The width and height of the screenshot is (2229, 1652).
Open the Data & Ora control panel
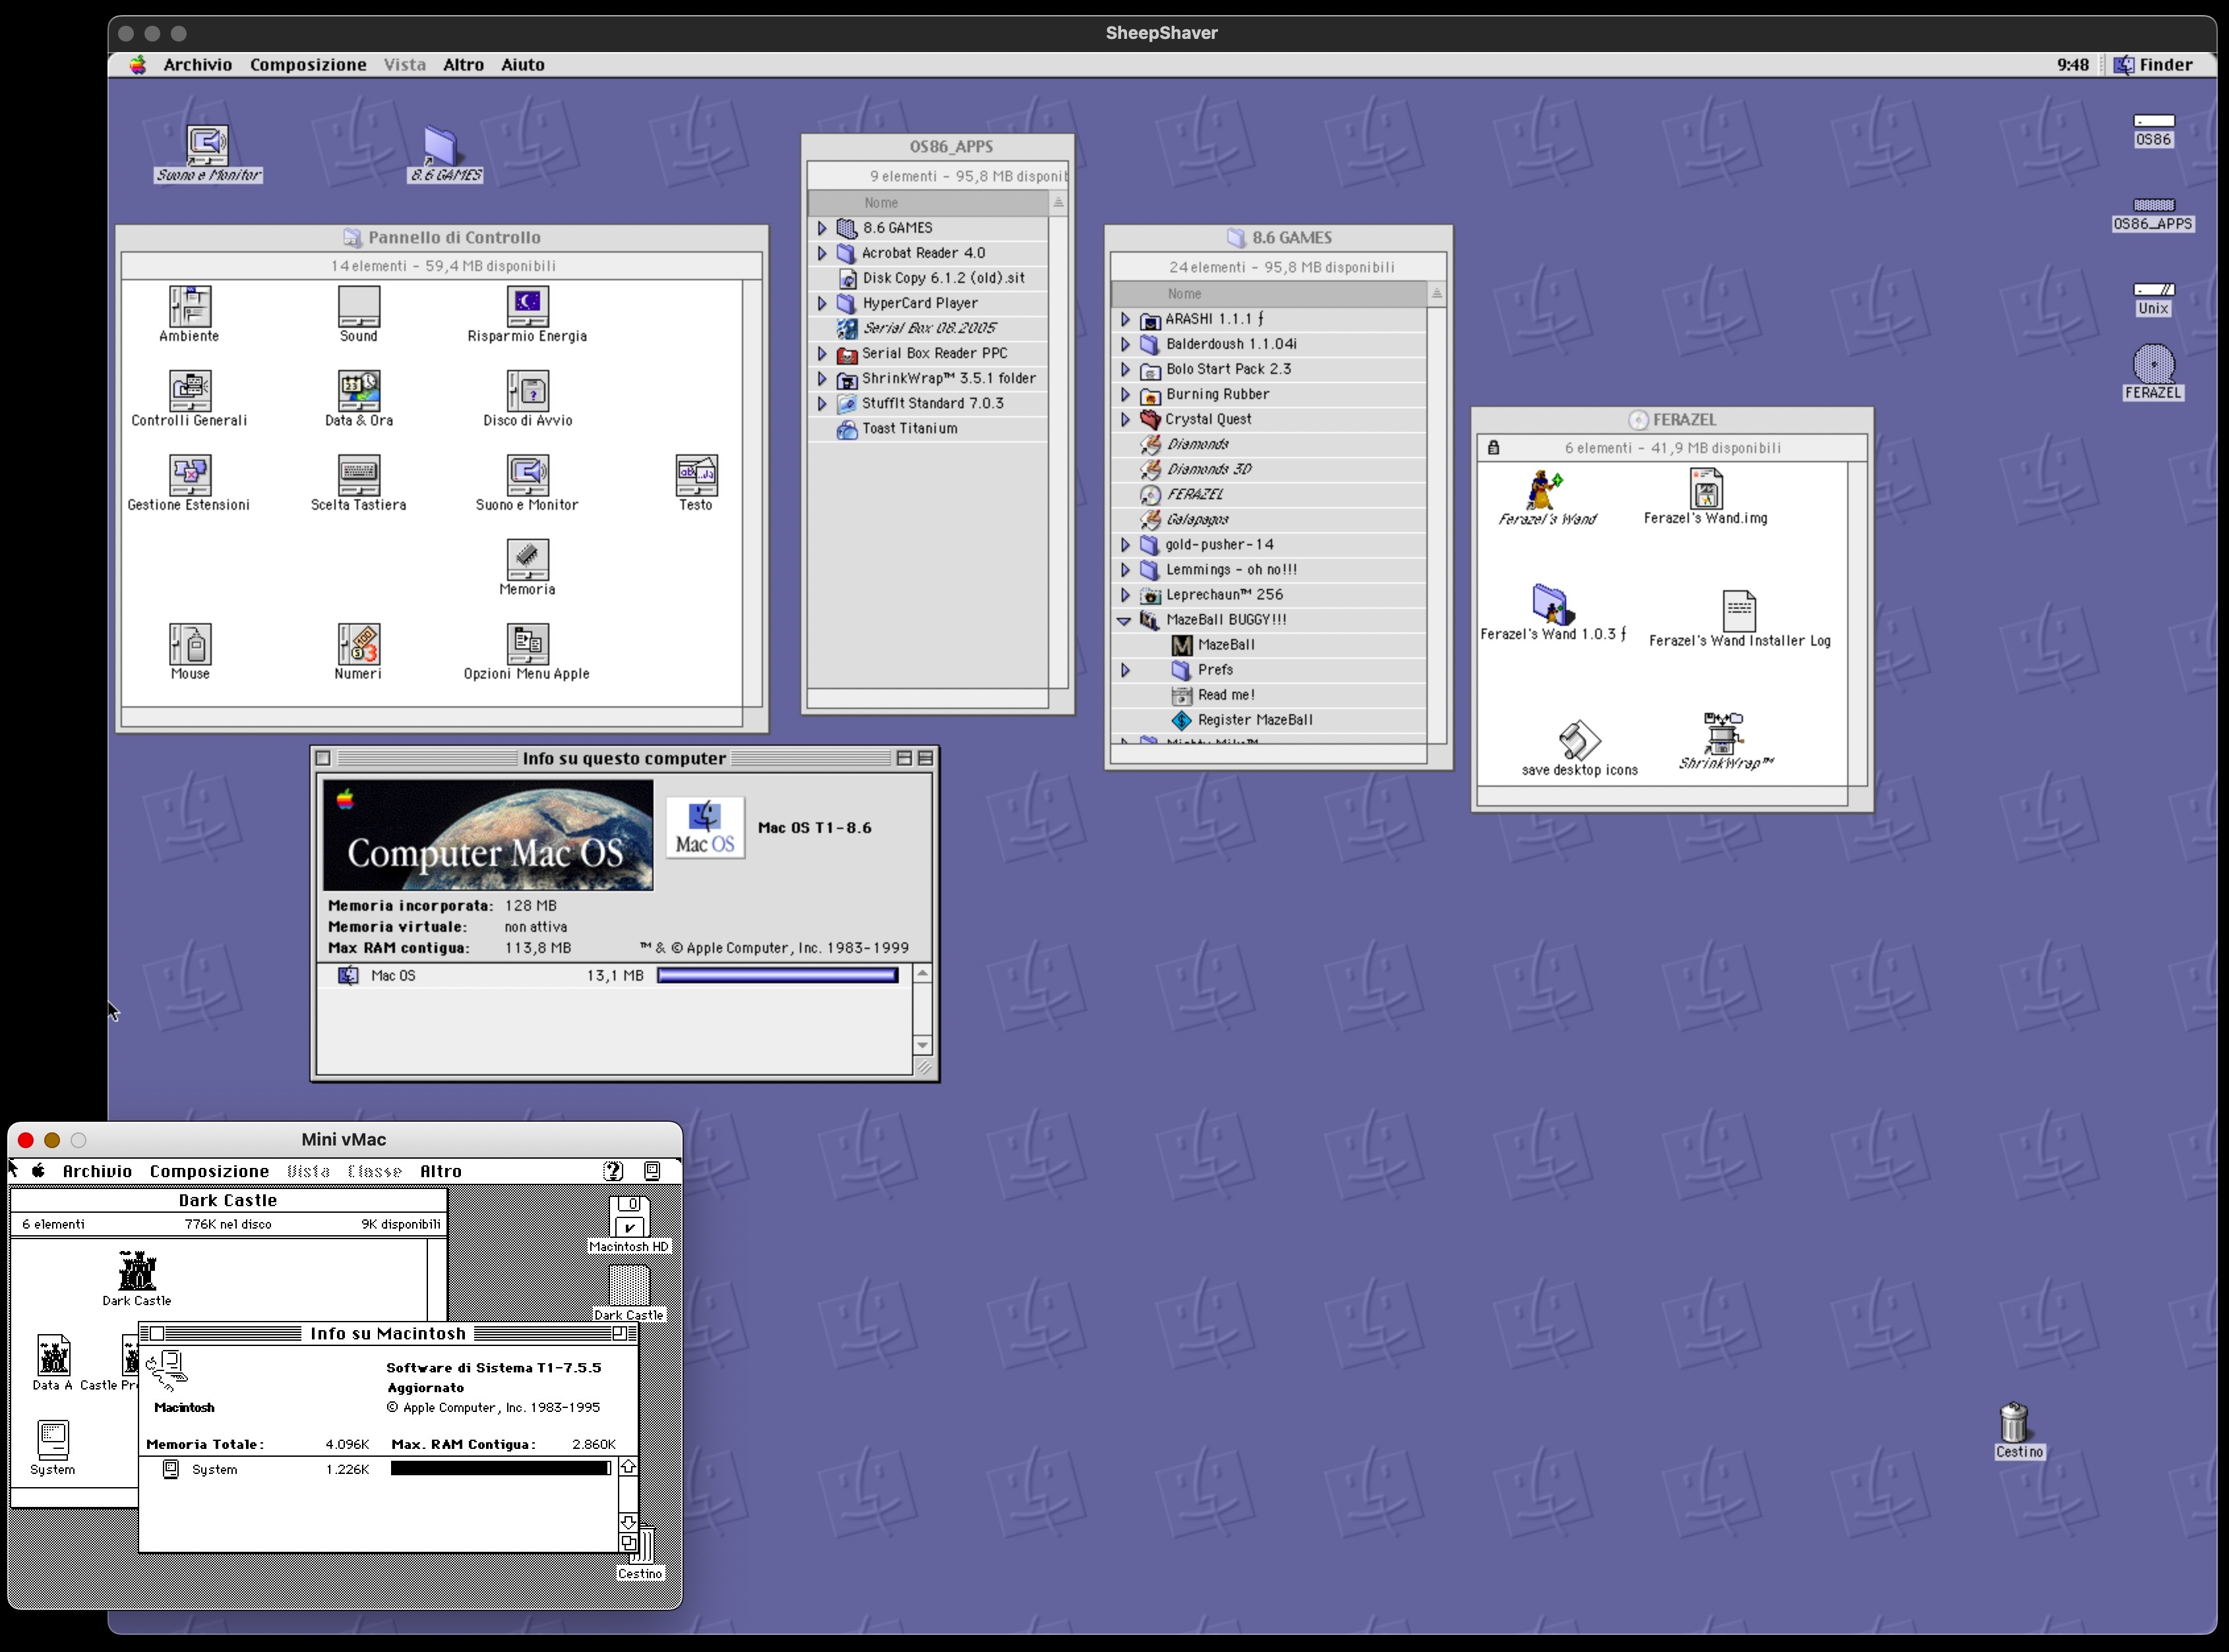tap(359, 390)
